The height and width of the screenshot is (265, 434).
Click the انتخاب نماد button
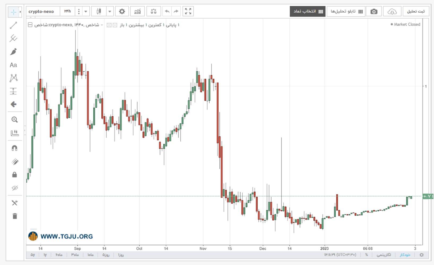pyautogui.click(x=307, y=11)
